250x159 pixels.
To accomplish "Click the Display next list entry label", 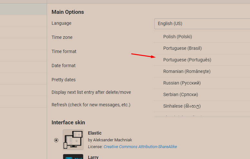I will point(91,92).
